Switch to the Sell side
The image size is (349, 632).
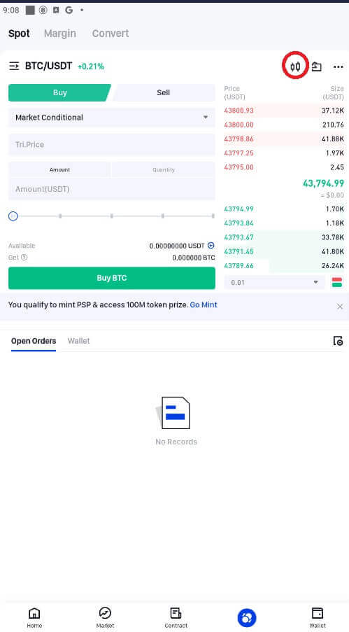point(164,92)
